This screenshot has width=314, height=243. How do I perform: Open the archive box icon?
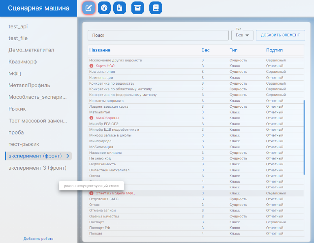[x=138, y=8]
